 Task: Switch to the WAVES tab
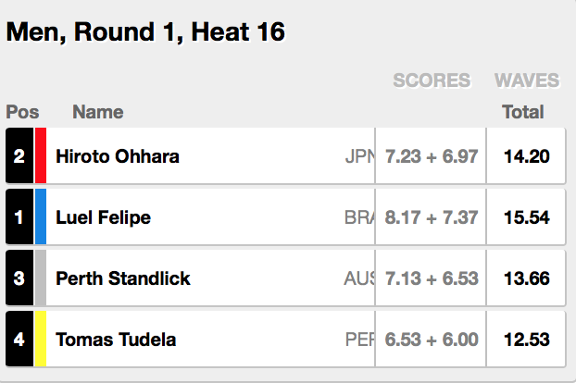click(x=526, y=80)
